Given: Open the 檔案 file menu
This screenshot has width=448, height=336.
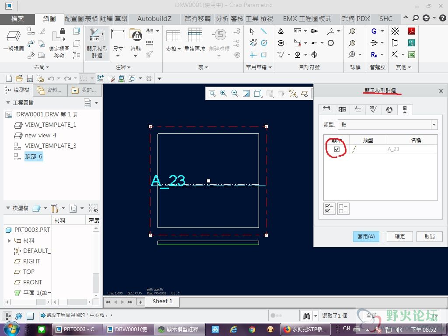Looking at the screenshot, I should [17, 19].
